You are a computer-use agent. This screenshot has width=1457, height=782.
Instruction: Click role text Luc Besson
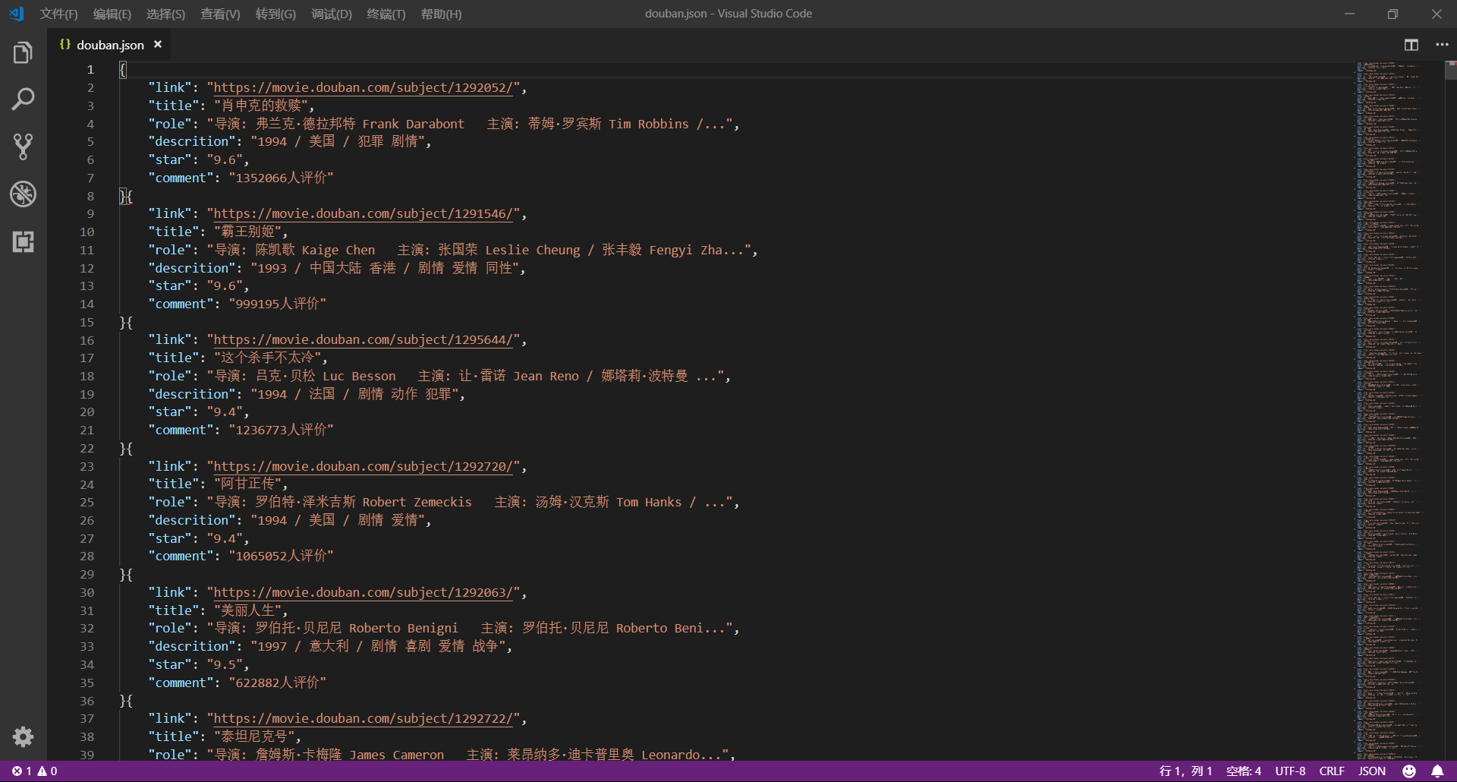[x=359, y=376]
